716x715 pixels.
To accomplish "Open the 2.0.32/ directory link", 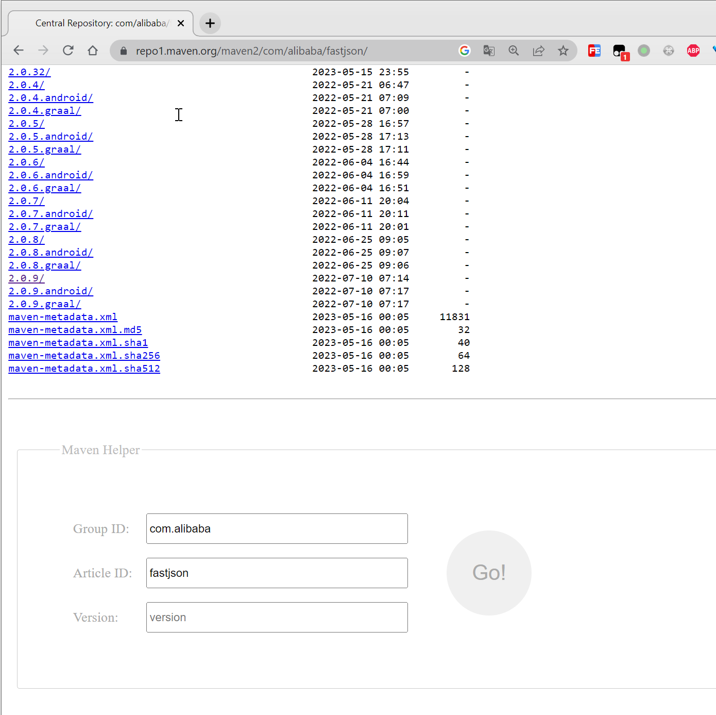I will click(x=29, y=72).
